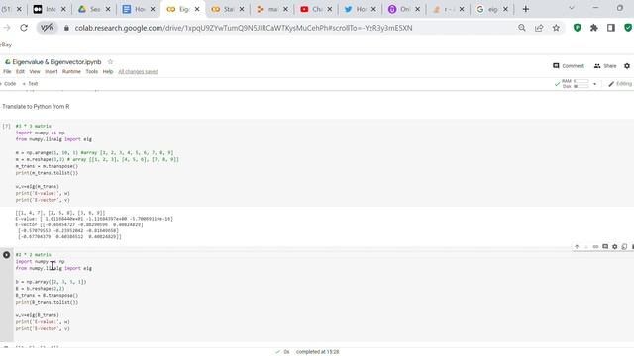The width and height of the screenshot is (634, 356).
Task: Click b = np.array([2, 3, 5, 1]) line
Action: (51, 282)
